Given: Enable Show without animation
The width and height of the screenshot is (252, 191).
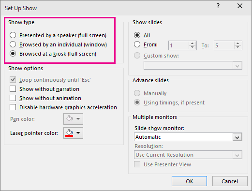Looking at the screenshot, I should pos(13,98).
